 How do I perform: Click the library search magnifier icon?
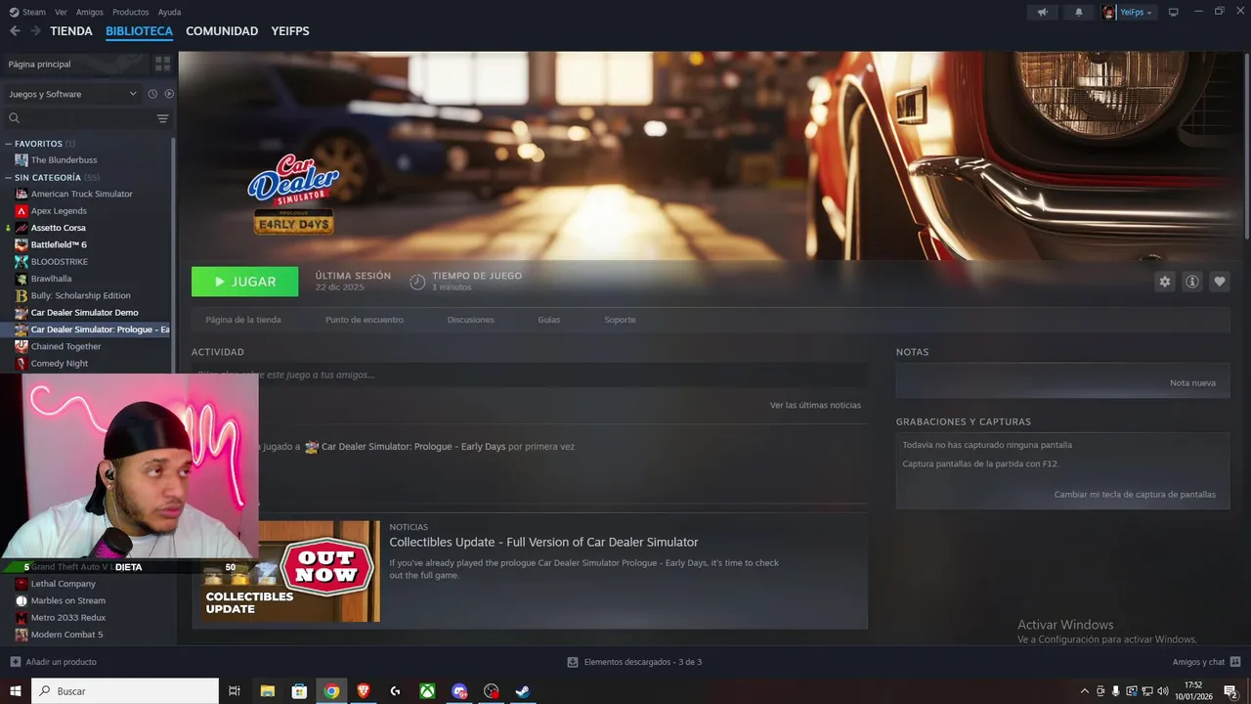(x=14, y=118)
